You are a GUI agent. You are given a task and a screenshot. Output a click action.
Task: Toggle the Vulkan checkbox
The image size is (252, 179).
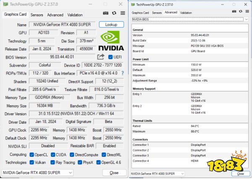click(32, 163)
